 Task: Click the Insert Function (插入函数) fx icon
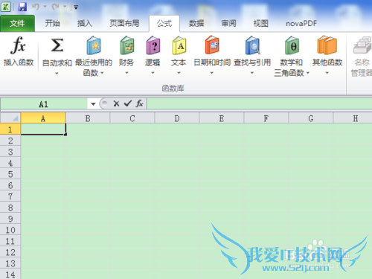pyautogui.click(x=18, y=45)
